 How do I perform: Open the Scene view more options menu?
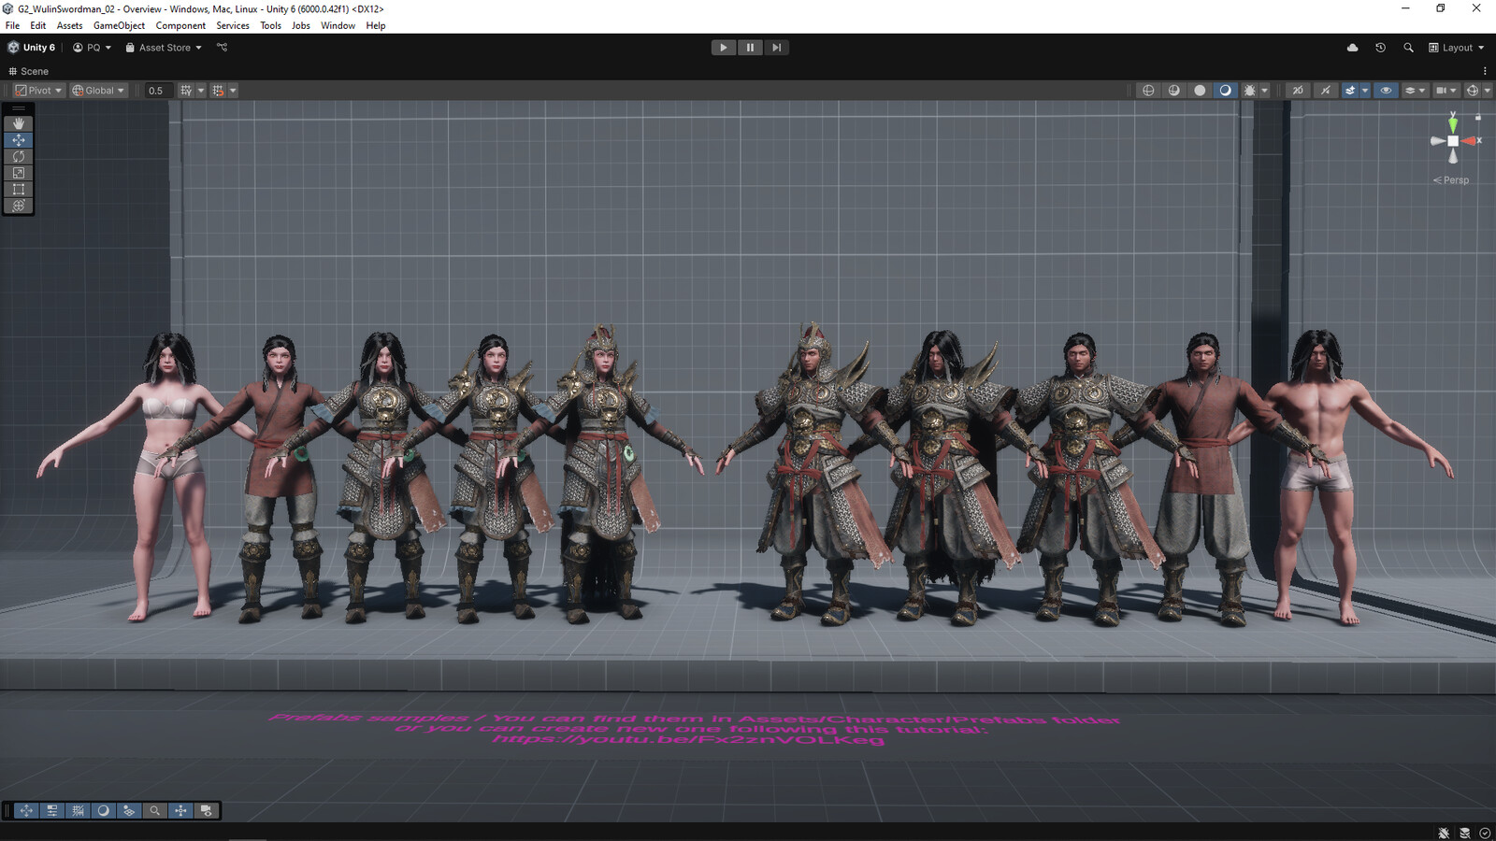(x=1485, y=71)
